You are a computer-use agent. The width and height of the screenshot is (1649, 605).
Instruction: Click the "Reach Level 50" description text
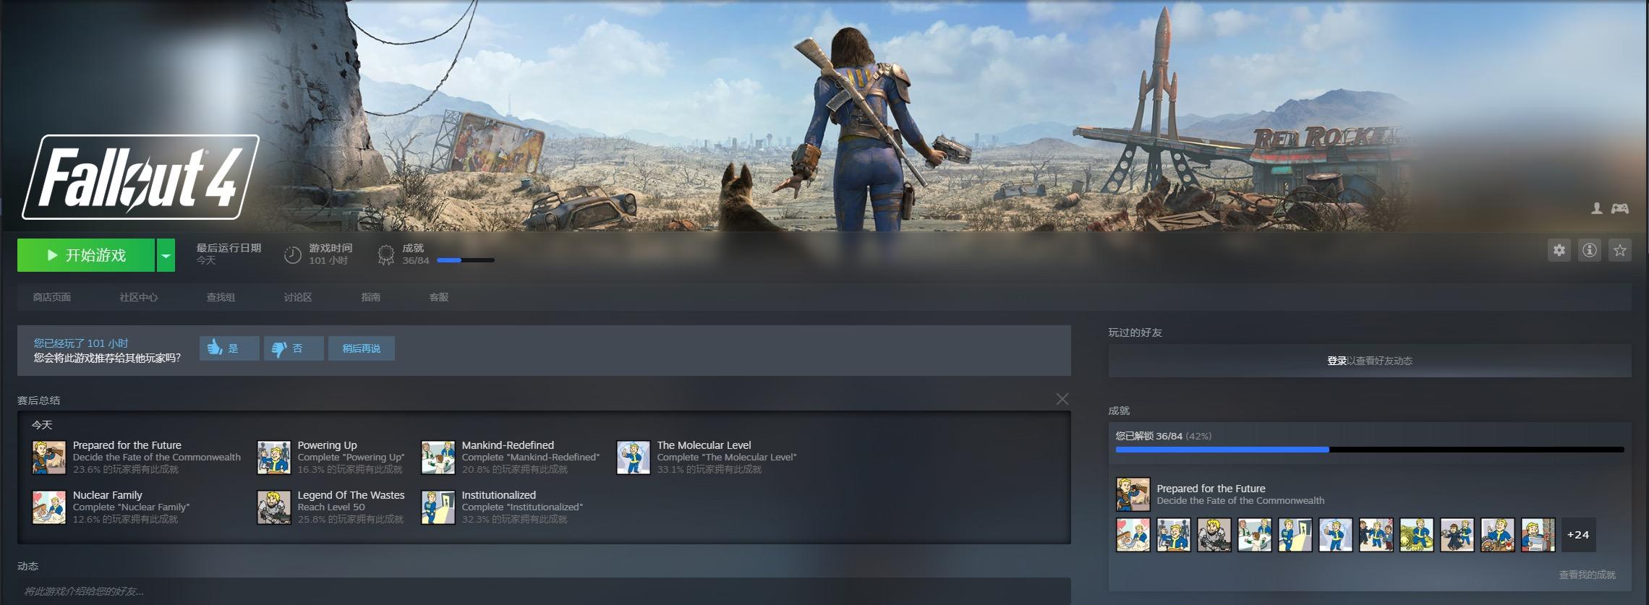[x=331, y=507]
